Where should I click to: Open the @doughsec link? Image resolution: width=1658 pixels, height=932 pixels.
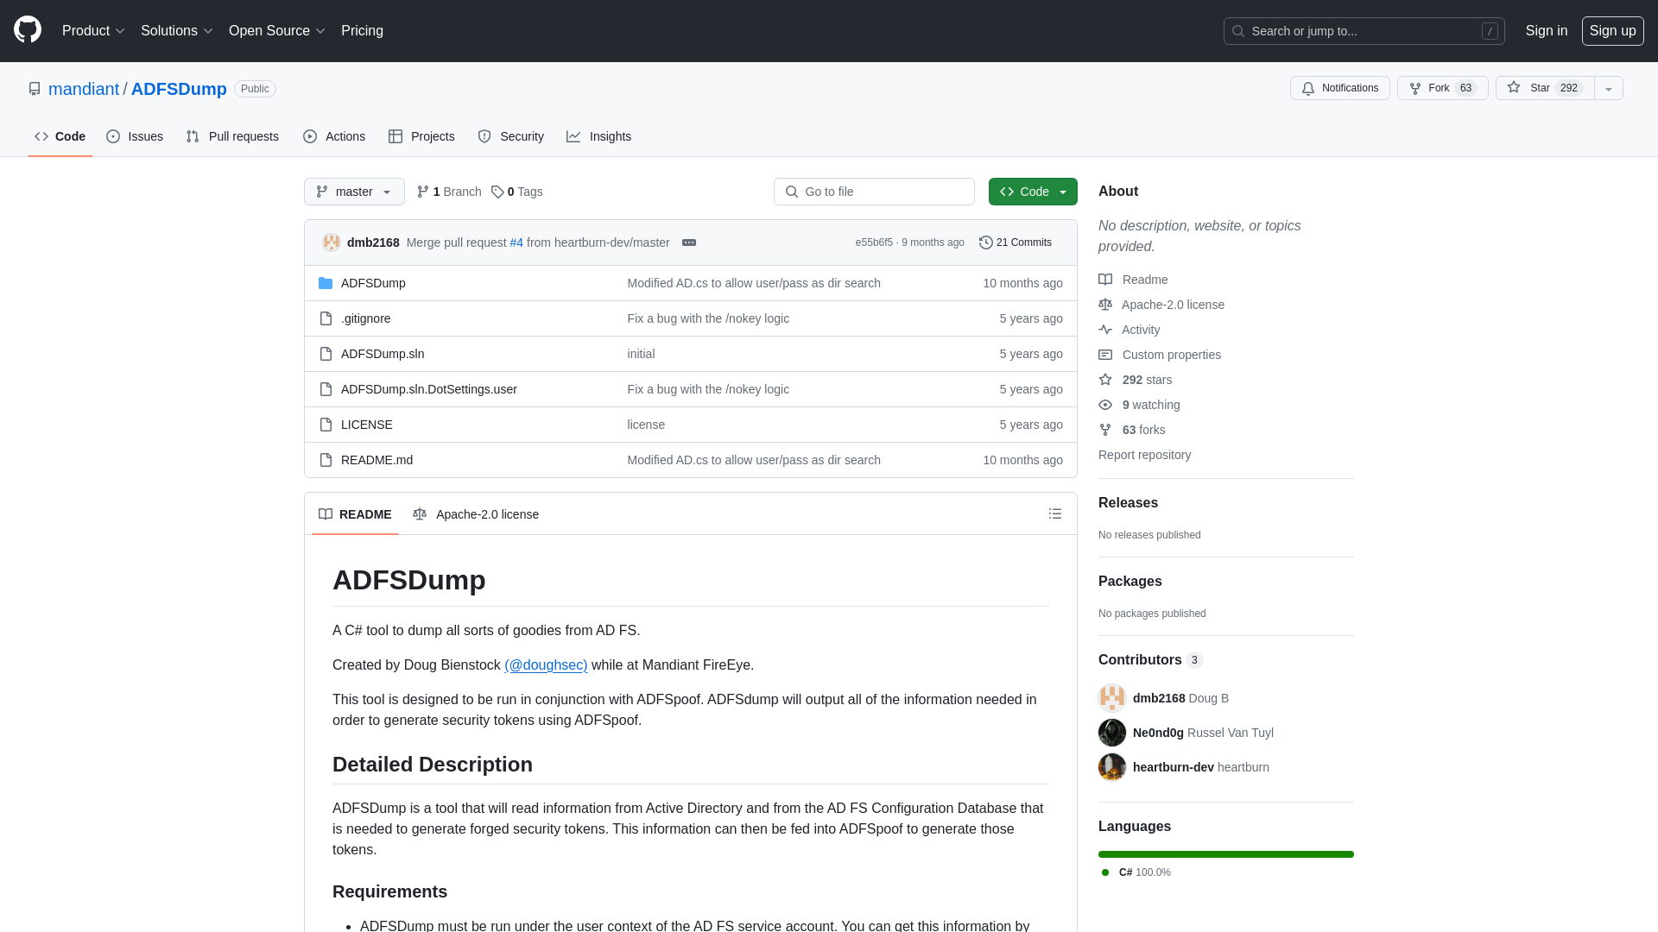pyautogui.click(x=546, y=664)
